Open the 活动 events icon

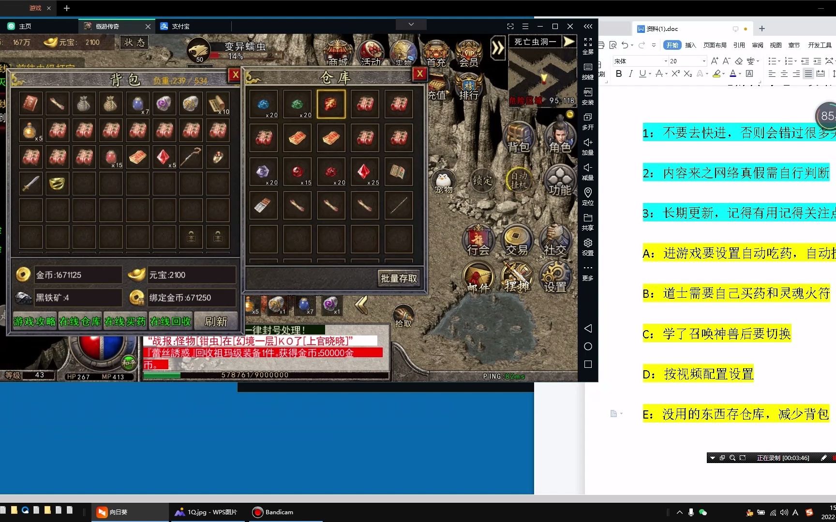coord(371,53)
